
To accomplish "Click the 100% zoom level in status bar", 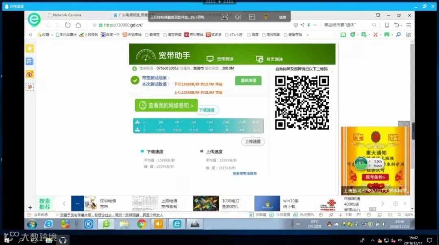I will (409, 215).
